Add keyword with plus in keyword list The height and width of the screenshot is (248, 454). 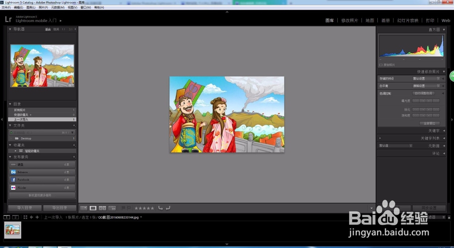[x=380, y=138]
